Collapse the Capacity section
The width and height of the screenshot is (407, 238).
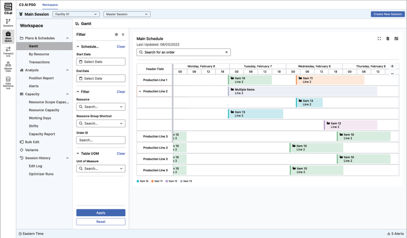point(67,94)
